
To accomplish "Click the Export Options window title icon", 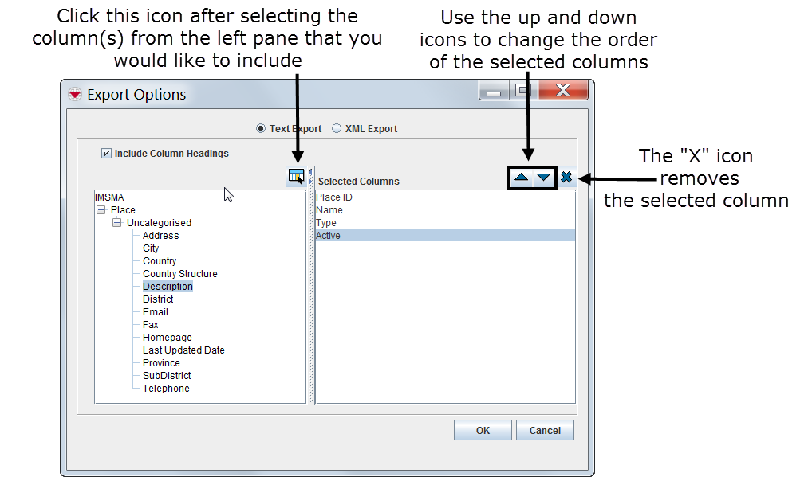I will (x=75, y=95).
